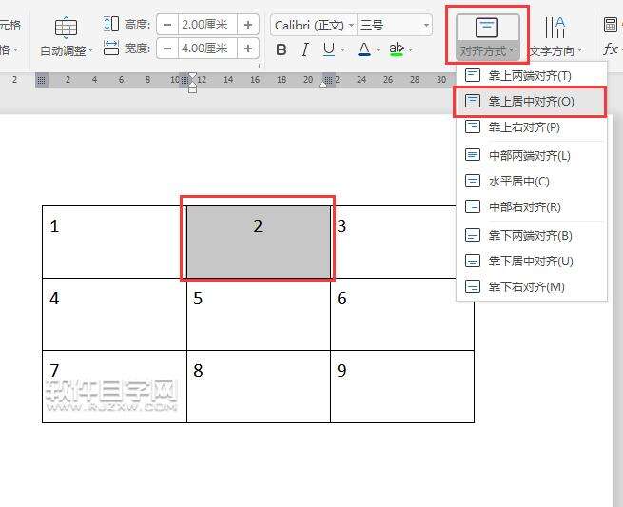This screenshot has width=623, height=507.
Task: Select 中部两端对齐(L) alignment
Action: click(x=532, y=155)
